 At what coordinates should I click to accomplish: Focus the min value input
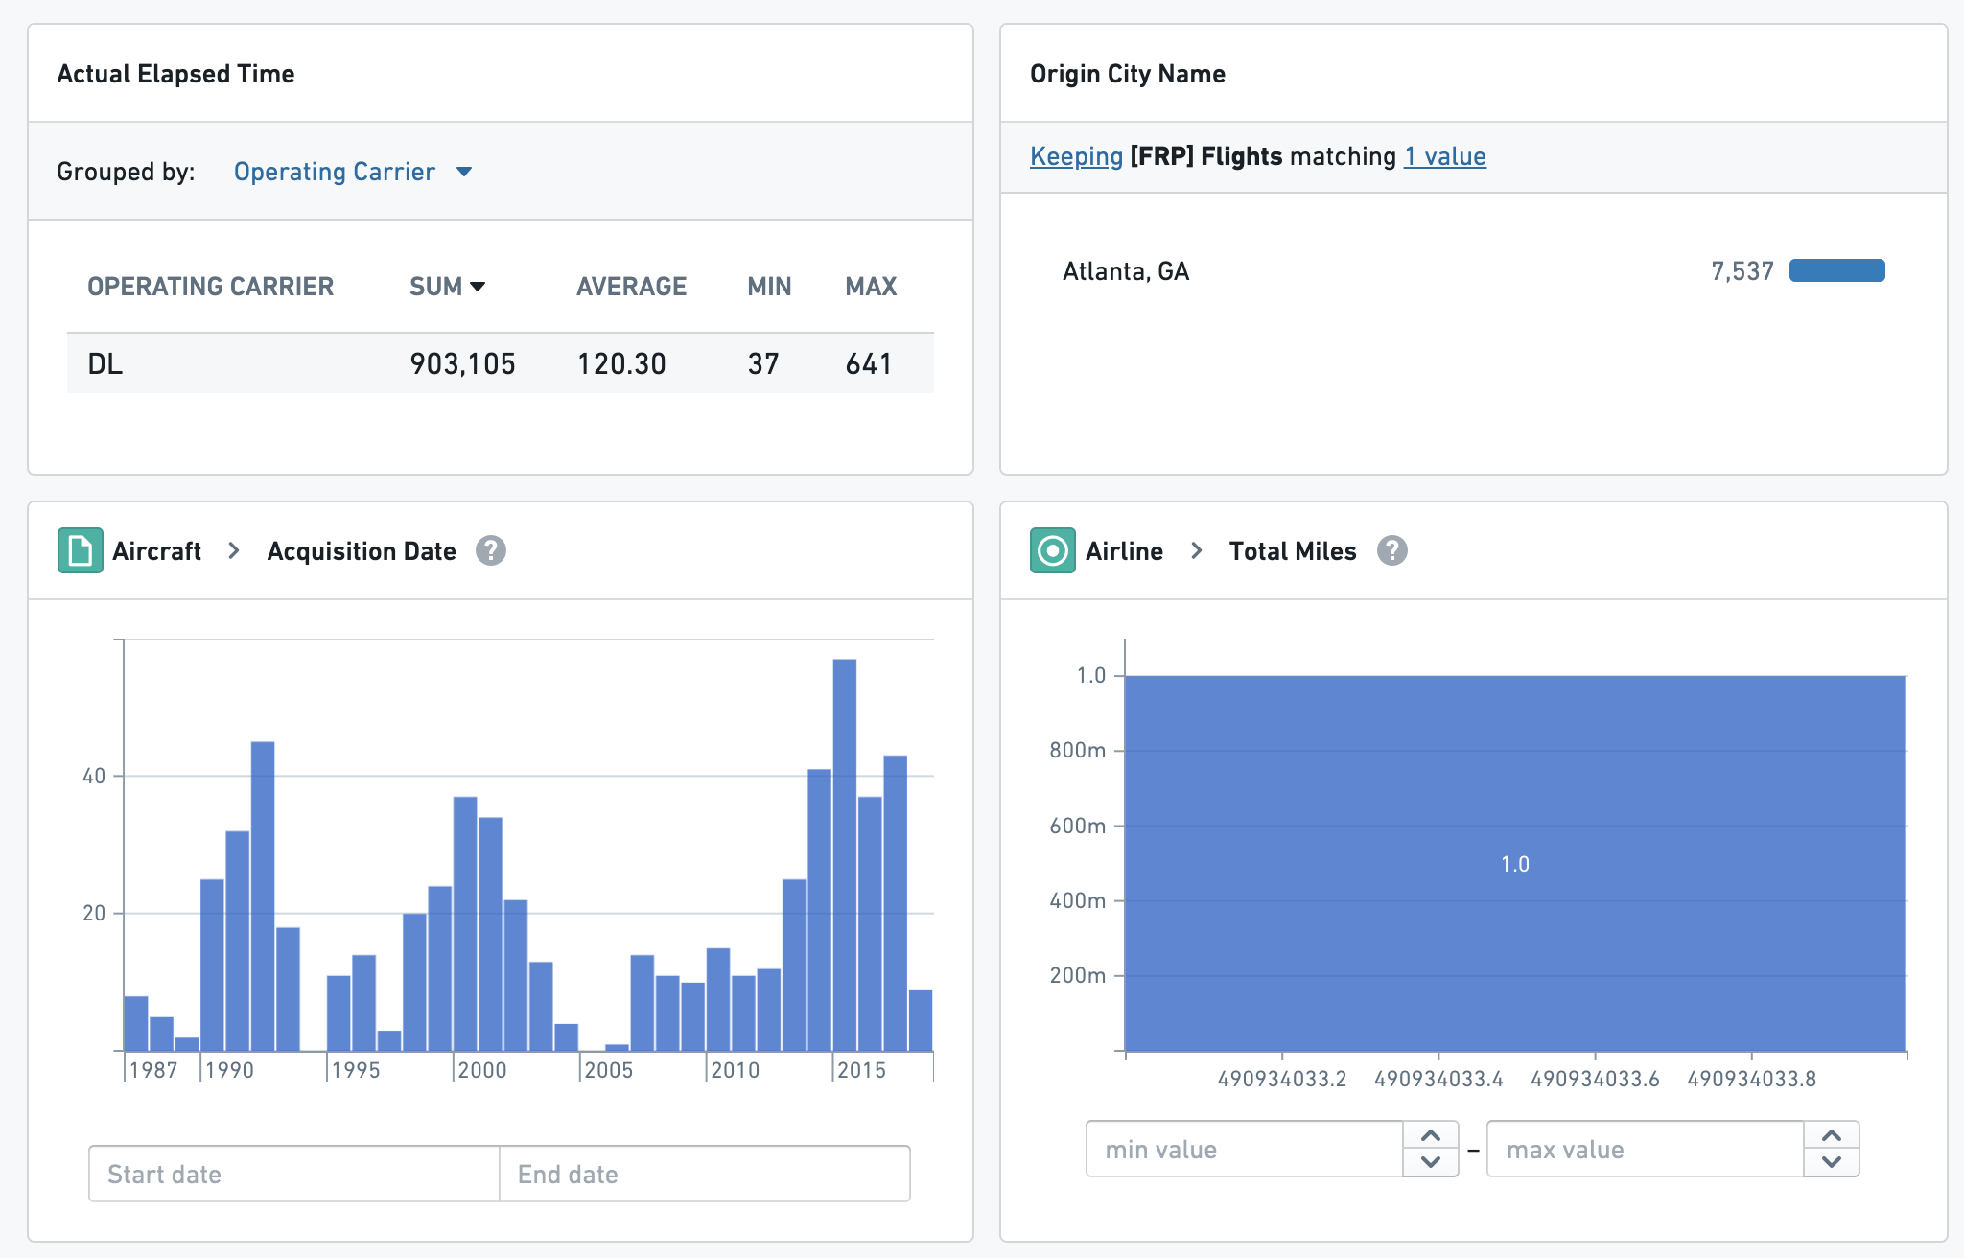click(x=1245, y=1149)
